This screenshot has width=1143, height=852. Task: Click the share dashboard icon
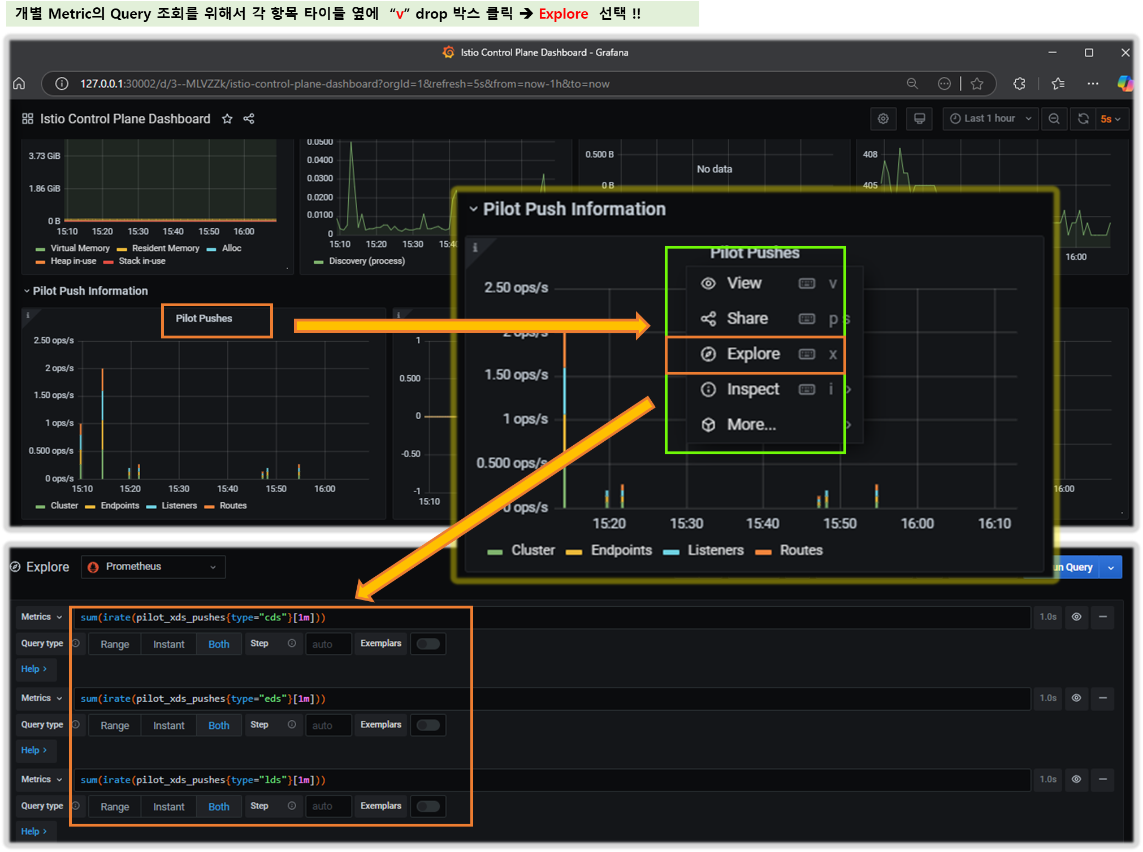click(x=249, y=119)
